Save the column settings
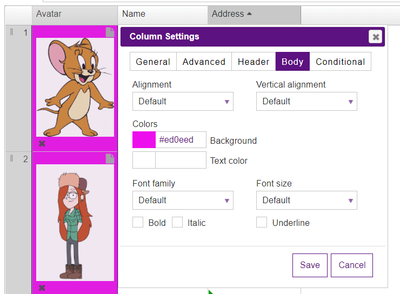 coord(310,265)
